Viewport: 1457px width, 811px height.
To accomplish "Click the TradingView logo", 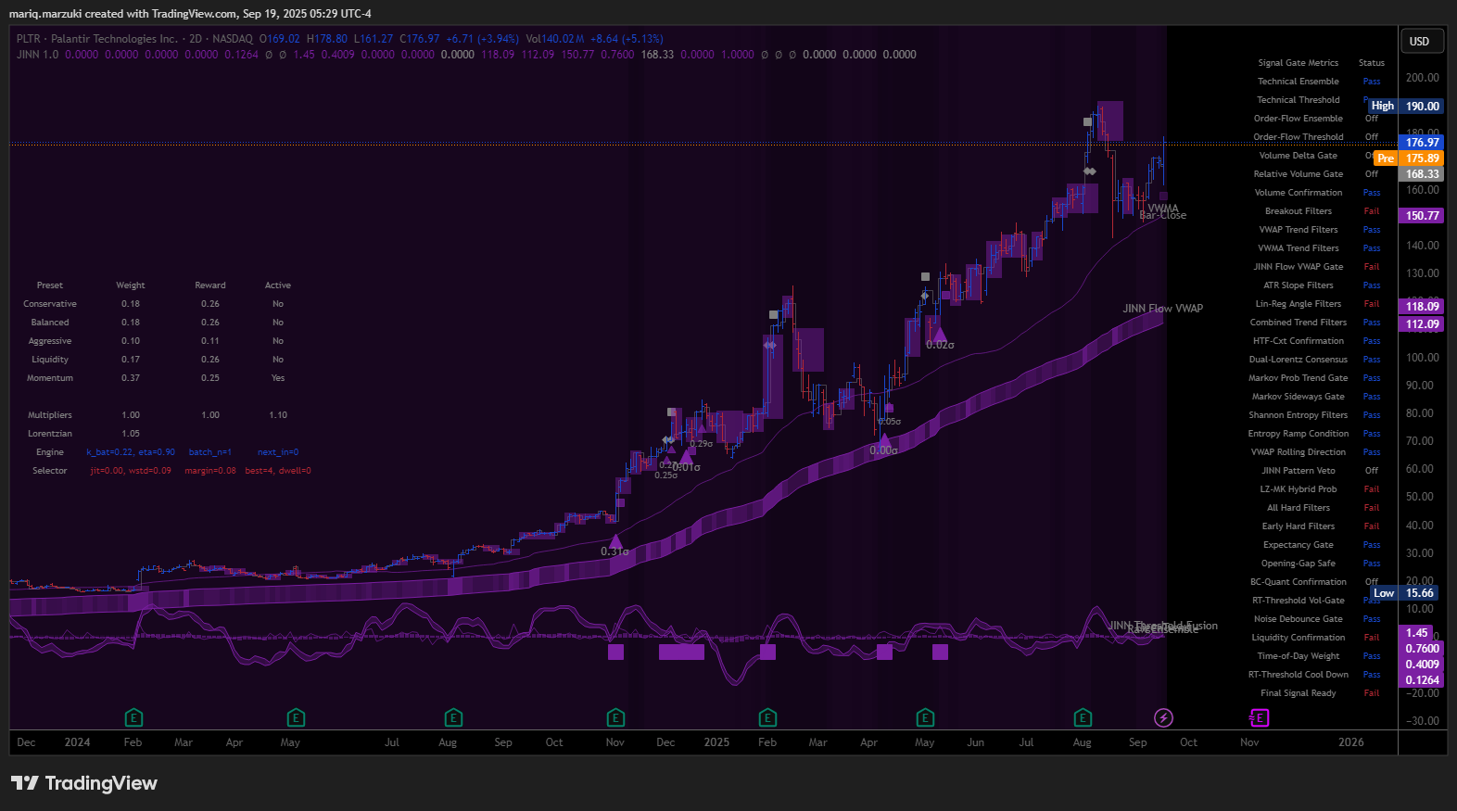I will [x=84, y=783].
